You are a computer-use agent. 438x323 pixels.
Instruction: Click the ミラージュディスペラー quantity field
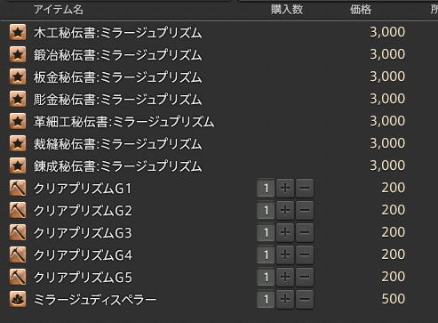pyautogui.click(x=266, y=299)
